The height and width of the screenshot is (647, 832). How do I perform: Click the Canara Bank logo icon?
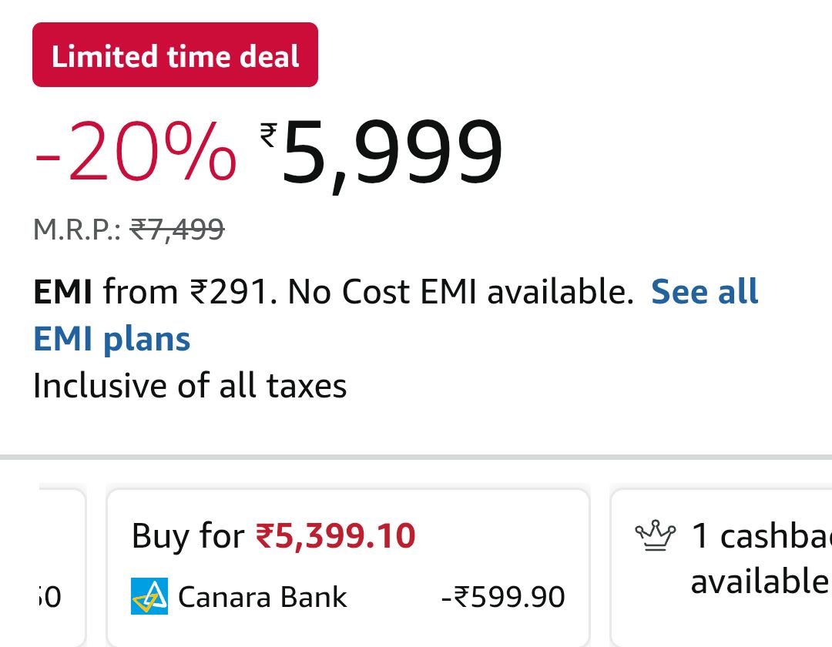click(149, 596)
